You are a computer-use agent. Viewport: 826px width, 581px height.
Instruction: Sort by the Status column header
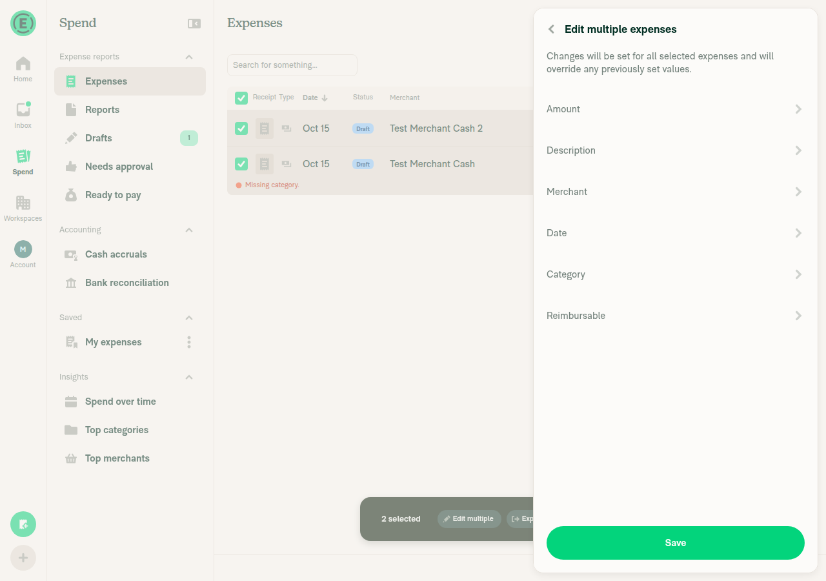[363, 97]
